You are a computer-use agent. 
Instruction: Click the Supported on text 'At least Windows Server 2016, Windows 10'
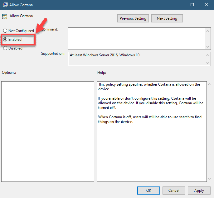[x=105, y=55]
